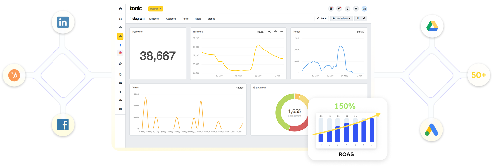Switch to the Posts tab

[186, 19]
